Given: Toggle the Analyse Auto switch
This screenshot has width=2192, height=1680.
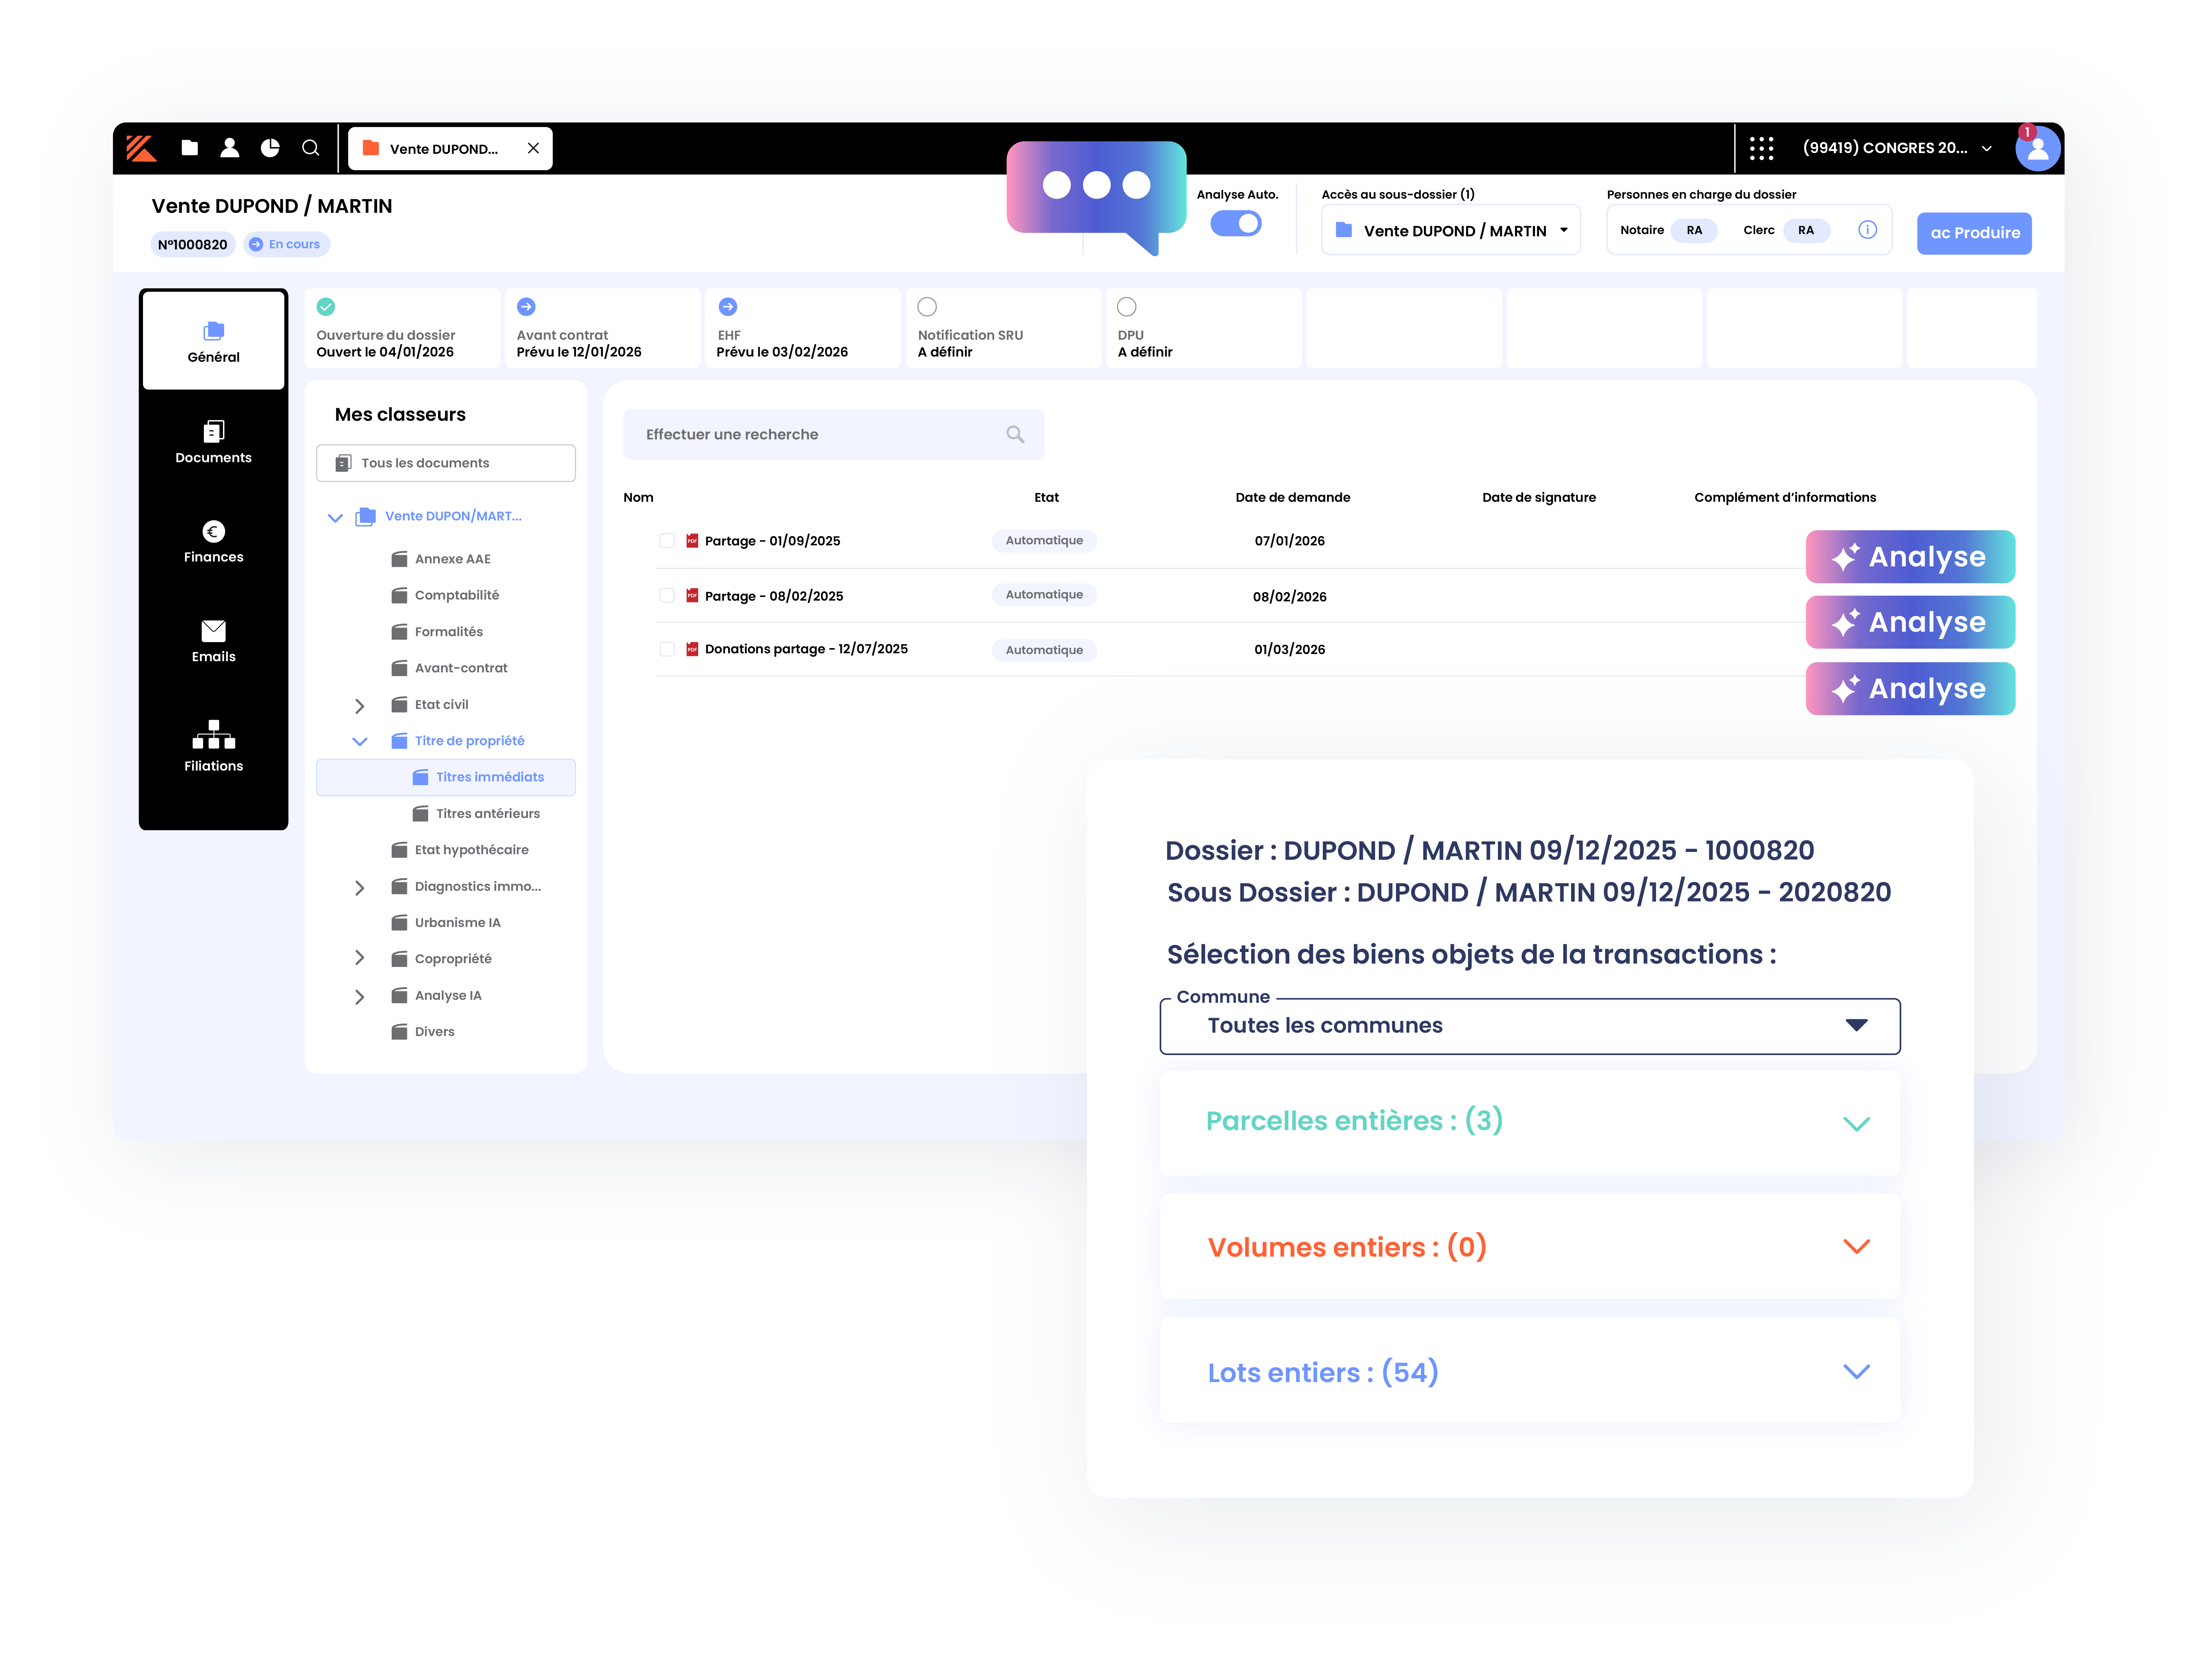Looking at the screenshot, I should 1236,224.
